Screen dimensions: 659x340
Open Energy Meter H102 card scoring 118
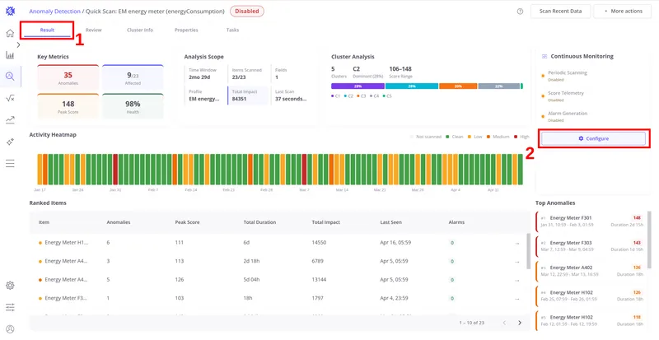coord(591,321)
